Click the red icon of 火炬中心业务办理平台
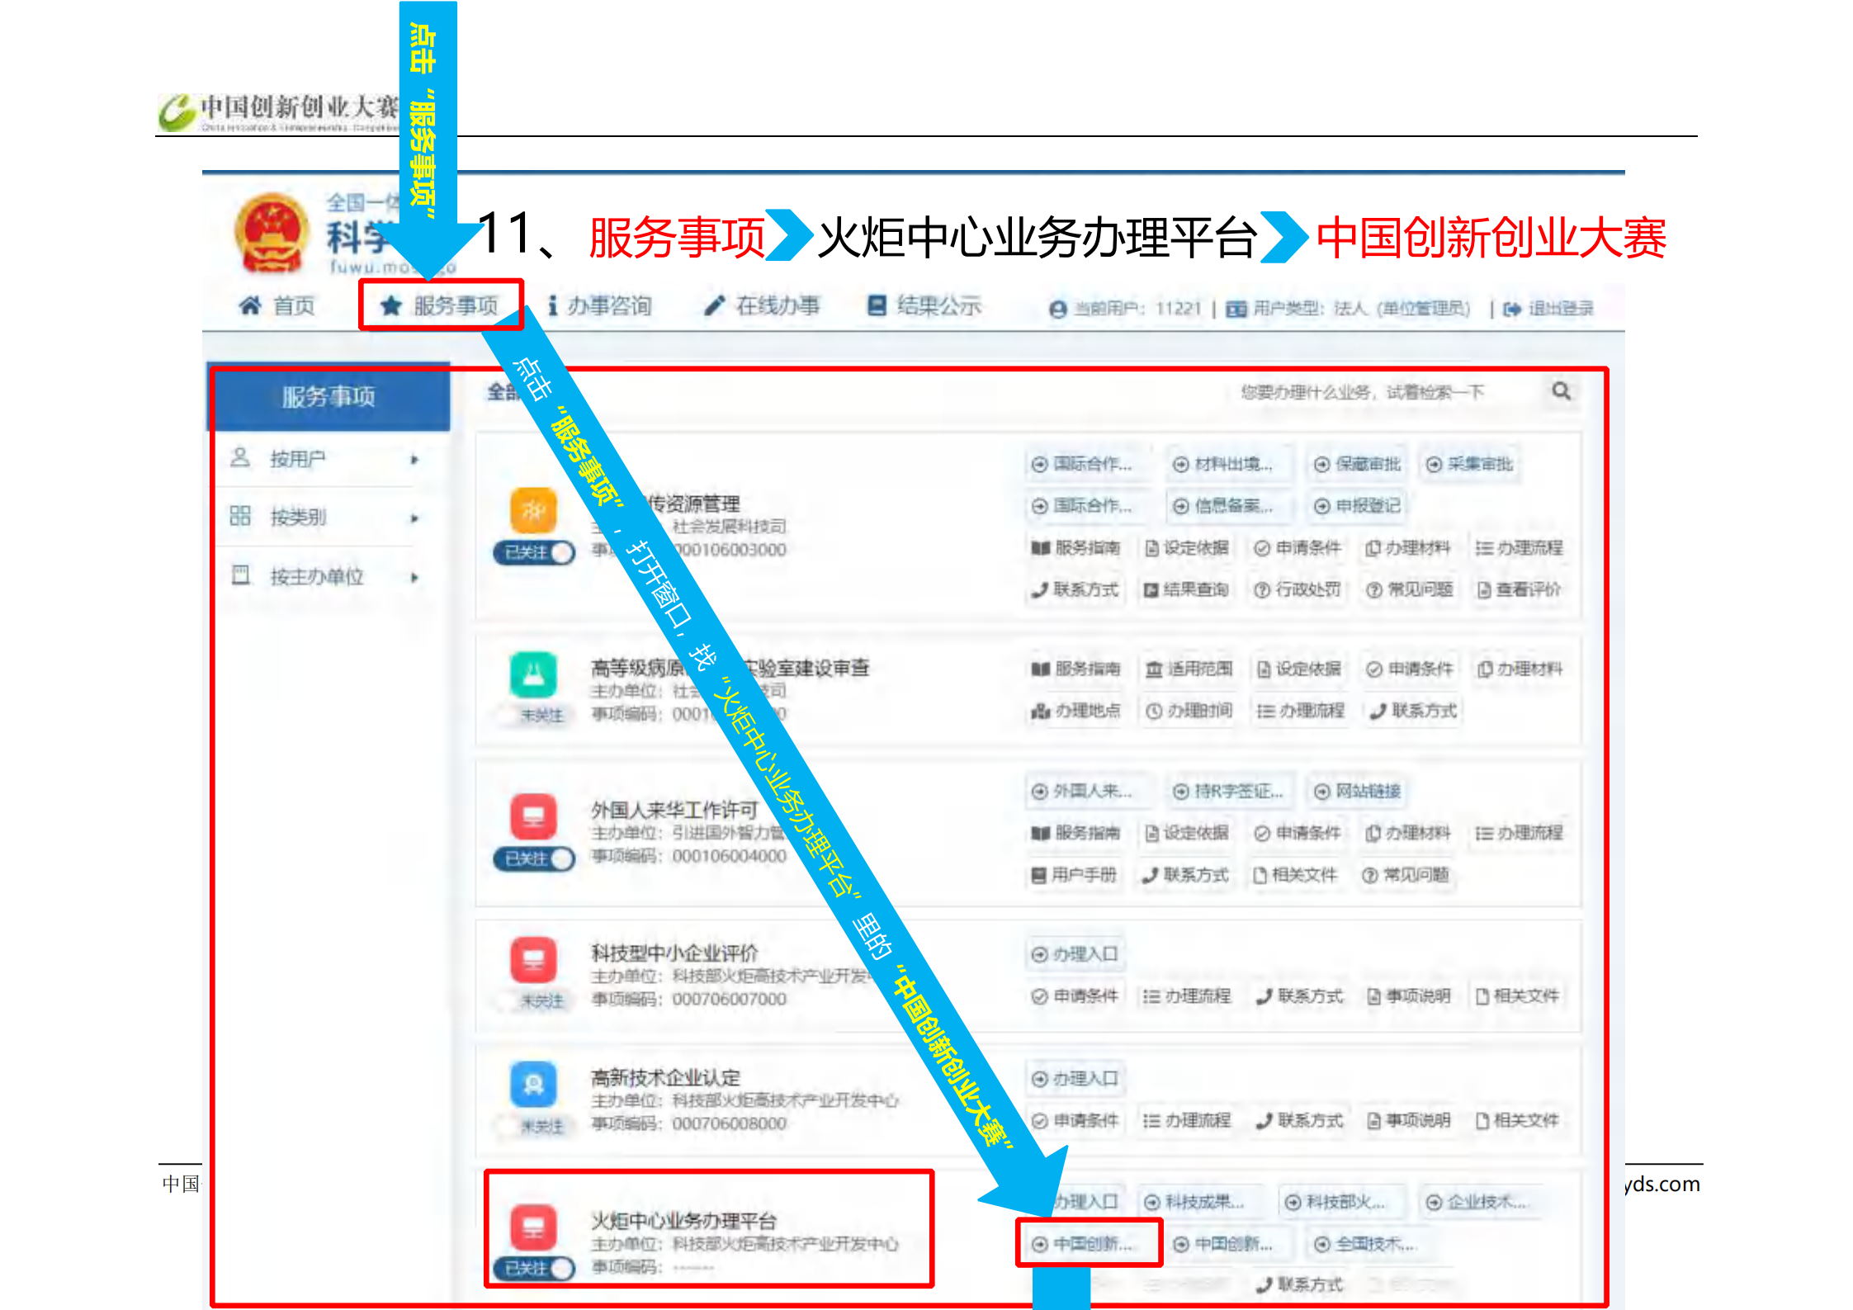The height and width of the screenshot is (1310, 1853). 533,1226
